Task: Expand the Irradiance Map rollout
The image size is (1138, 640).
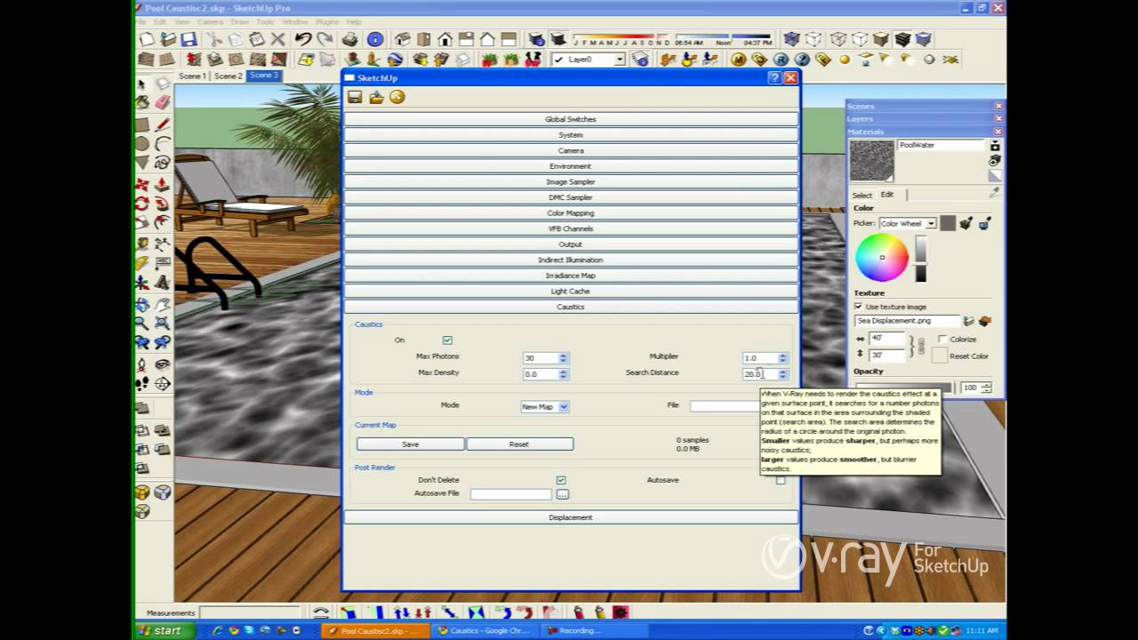Action: tap(571, 276)
